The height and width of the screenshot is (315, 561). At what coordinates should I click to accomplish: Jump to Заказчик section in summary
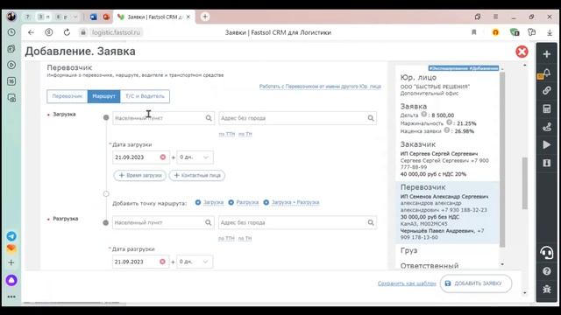point(418,144)
